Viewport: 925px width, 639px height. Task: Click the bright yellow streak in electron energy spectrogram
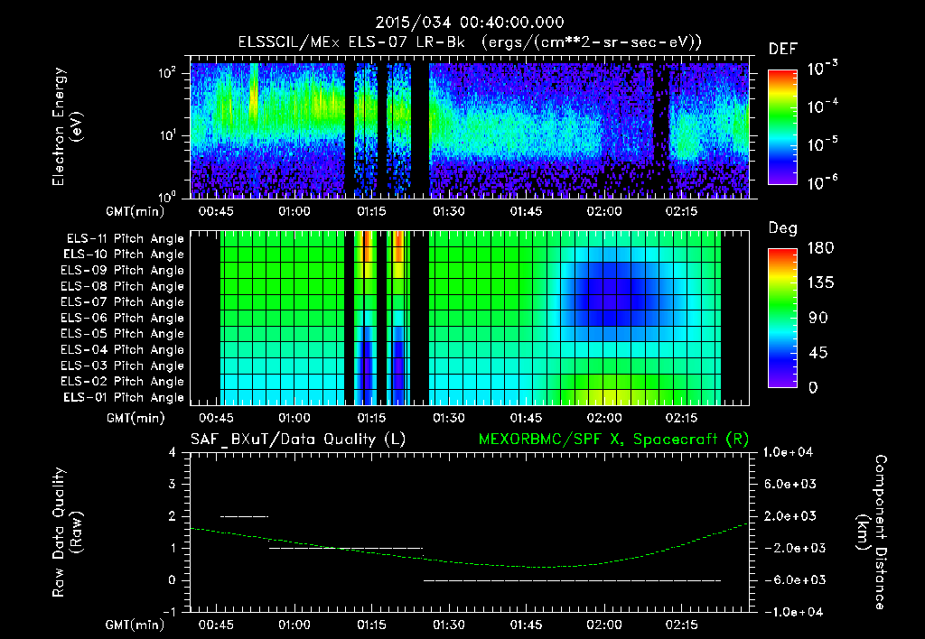[x=254, y=95]
